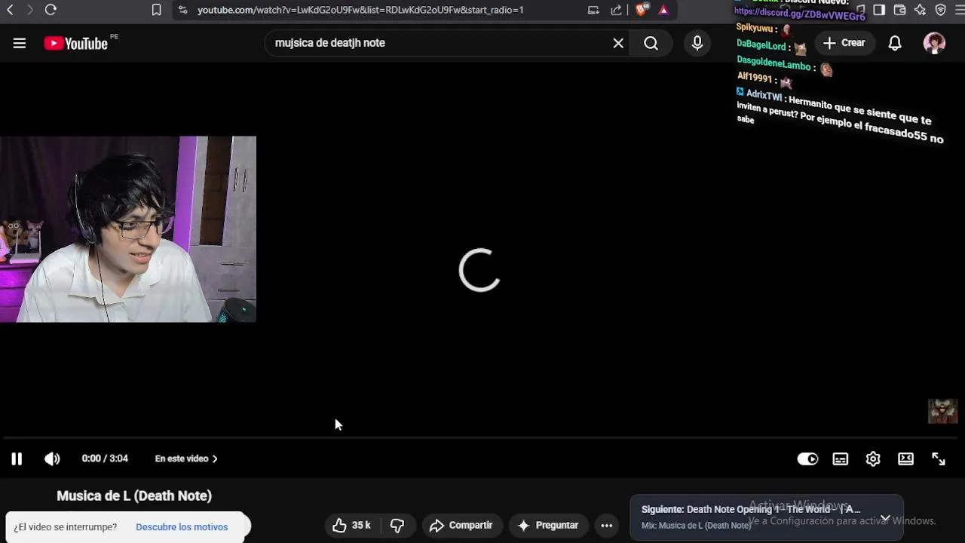965x543 pixels.
Task: Clear the search text with X
Action: [x=618, y=43]
